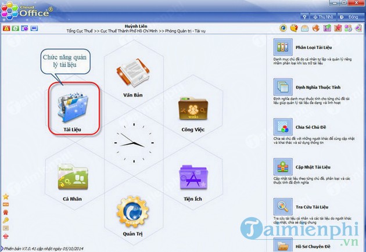This screenshot has width=366, height=252.
Task: Click the light blue inbox tray icon
Action: (304, 28)
